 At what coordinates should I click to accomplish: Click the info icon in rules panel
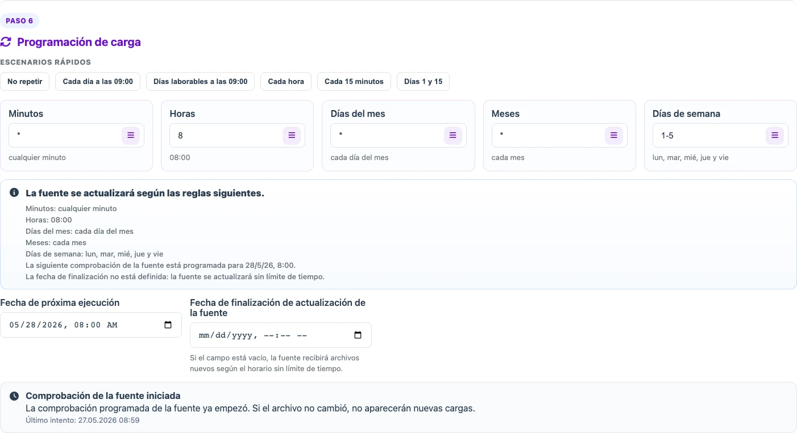coord(14,193)
